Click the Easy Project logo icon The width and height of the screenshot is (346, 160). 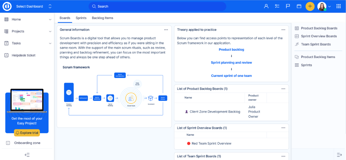(7, 6)
